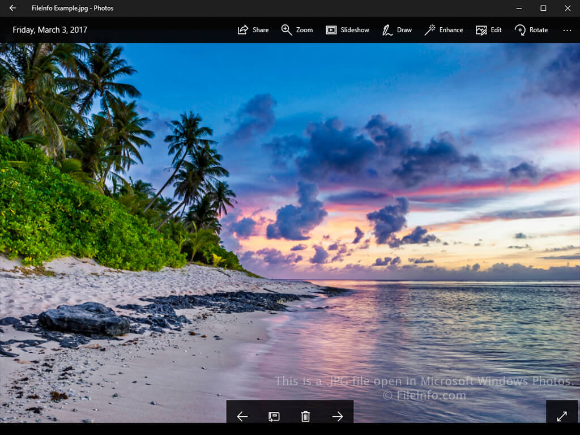Viewport: 580px width, 435px height.
Task: Close the Photos app window
Action: (x=568, y=8)
